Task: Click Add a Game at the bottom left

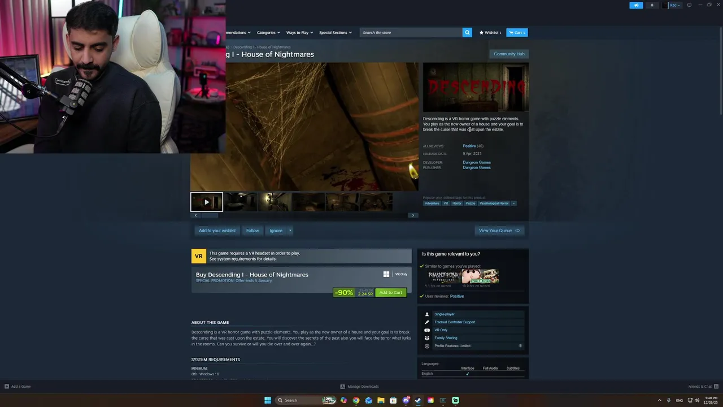Action: 18,387
